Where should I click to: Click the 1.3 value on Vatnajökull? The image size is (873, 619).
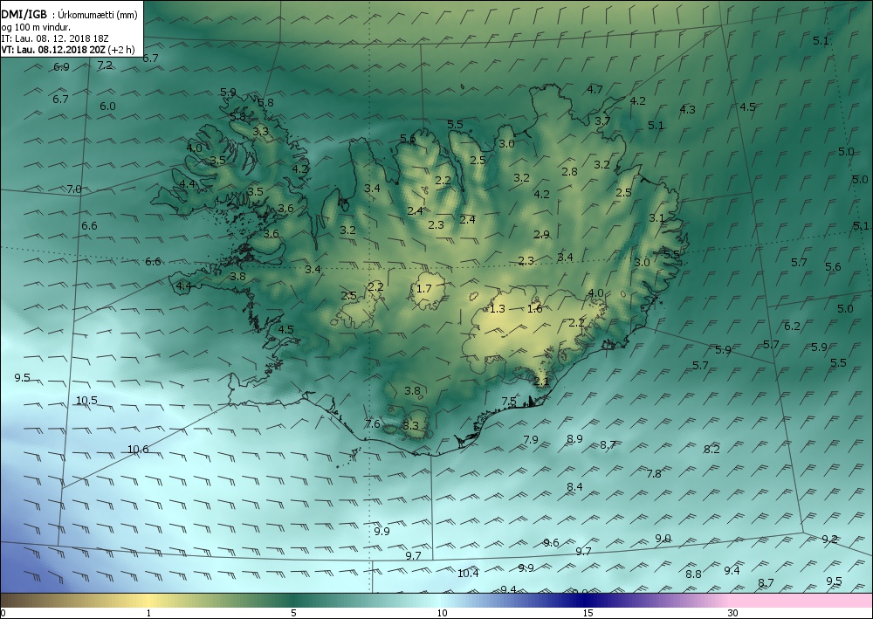(x=498, y=308)
